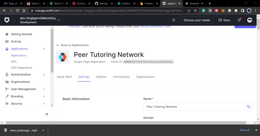
Task: Click the Peer Tutoring Network app logo
Action: [63, 57]
